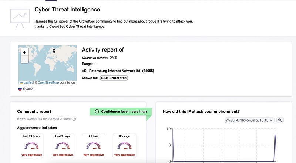This screenshot has width=296, height=163.
Task: Click the Range label
Action: point(87,64)
